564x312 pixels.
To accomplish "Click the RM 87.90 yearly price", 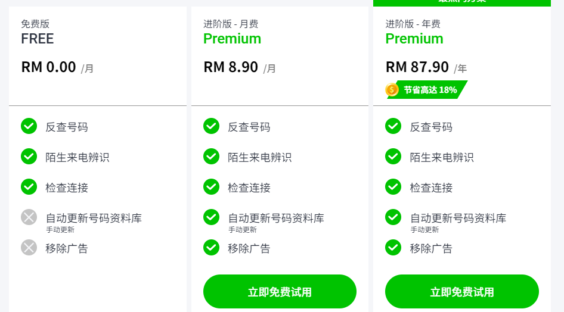I will click(x=417, y=67).
